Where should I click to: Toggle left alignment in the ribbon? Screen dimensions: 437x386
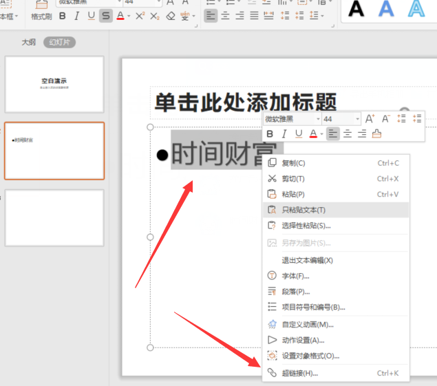(x=211, y=16)
